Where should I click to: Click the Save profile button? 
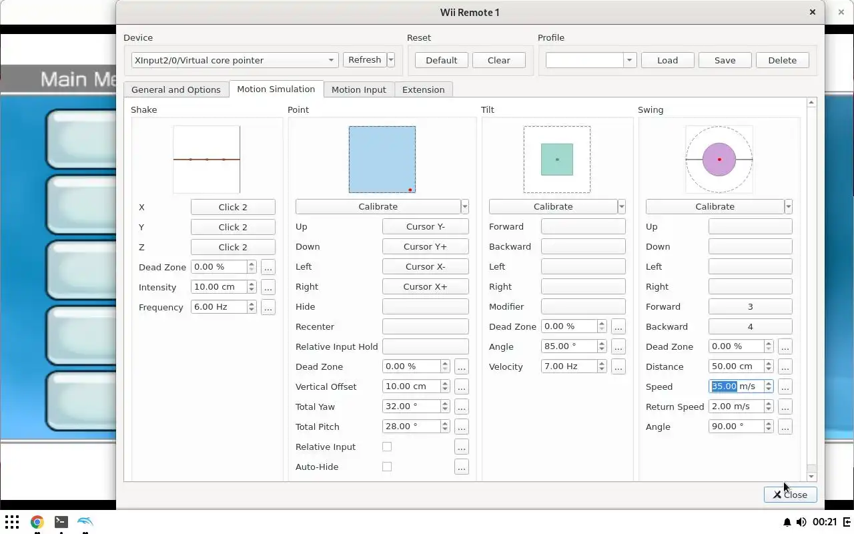click(x=725, y=60)
